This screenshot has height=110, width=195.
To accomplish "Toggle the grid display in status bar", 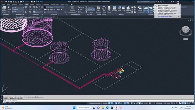I will 109,103.
